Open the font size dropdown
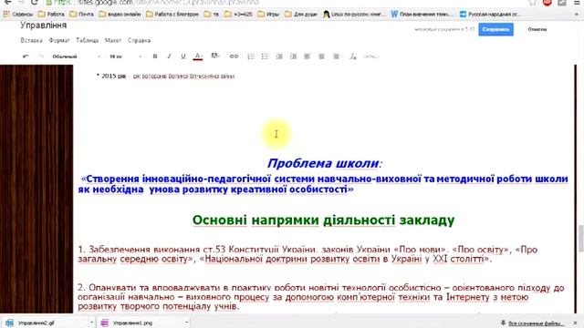This screenshot has width=584, height=328. click(x=125, y=56)
